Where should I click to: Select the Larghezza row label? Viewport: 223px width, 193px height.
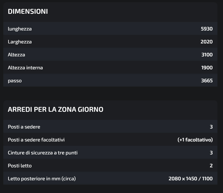click(x=20, y=42)
